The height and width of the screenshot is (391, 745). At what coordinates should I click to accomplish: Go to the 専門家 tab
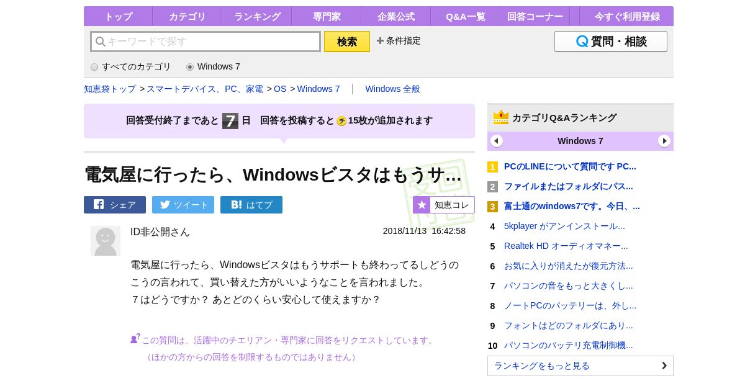[x=326, y=17]
